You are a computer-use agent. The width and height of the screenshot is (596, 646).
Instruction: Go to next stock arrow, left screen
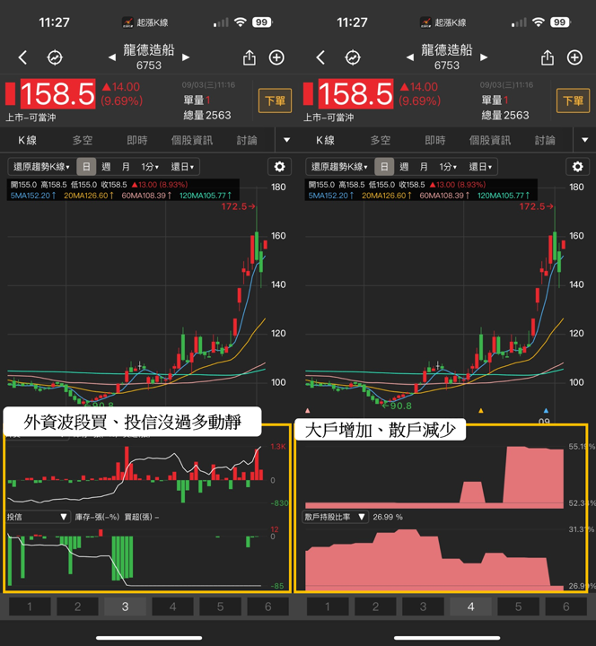[186, 57]
